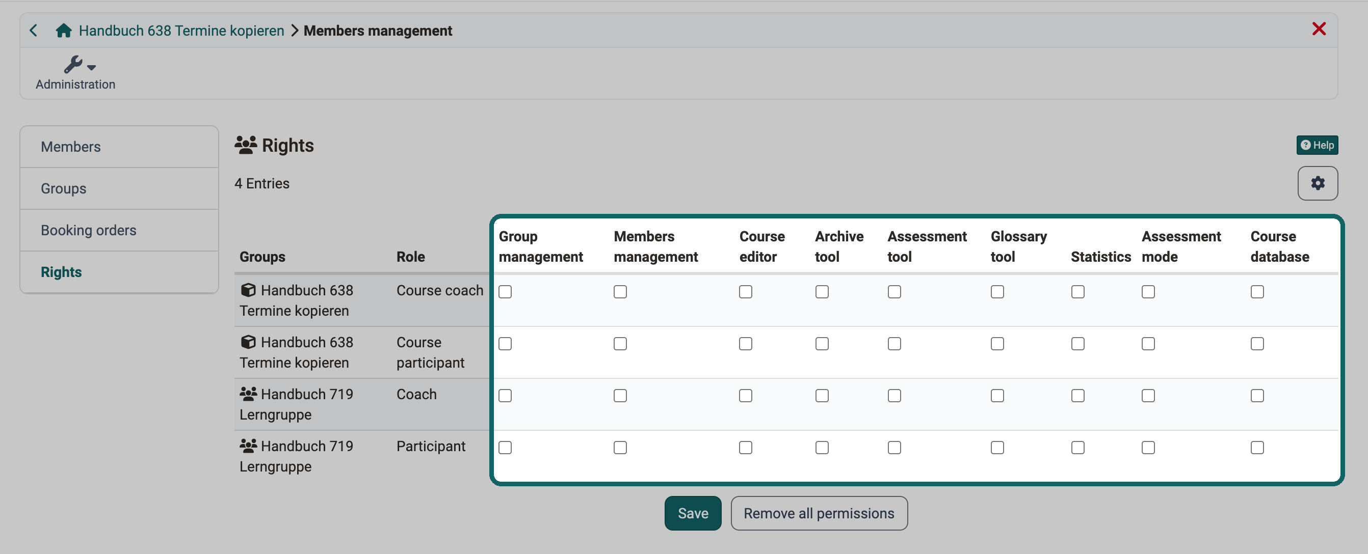Click the Rights heading group icon
Viewport: 1368px width, 554px height.
(246, 145)
